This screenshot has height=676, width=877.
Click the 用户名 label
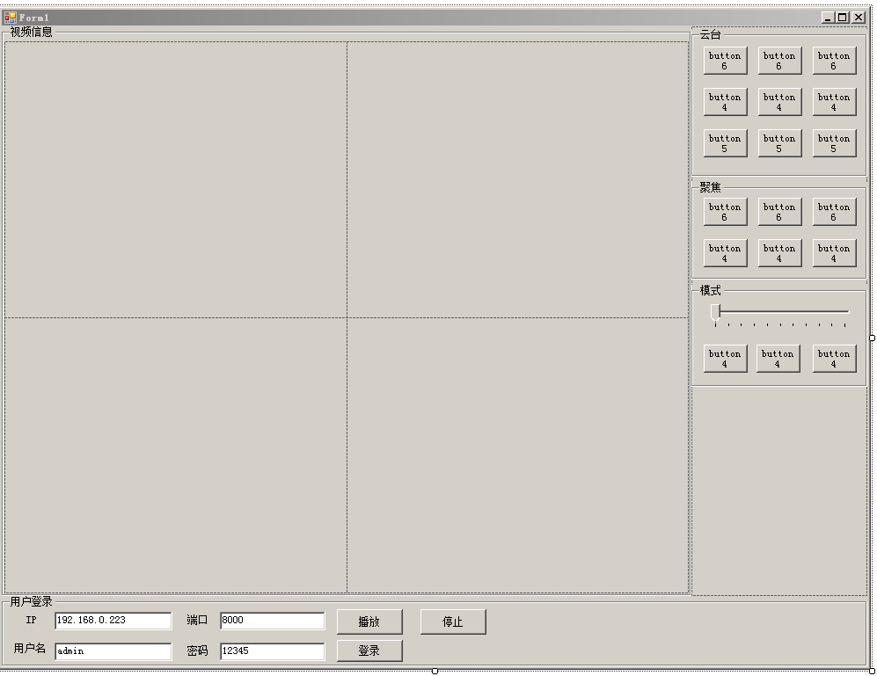click(x=30, y=649)
